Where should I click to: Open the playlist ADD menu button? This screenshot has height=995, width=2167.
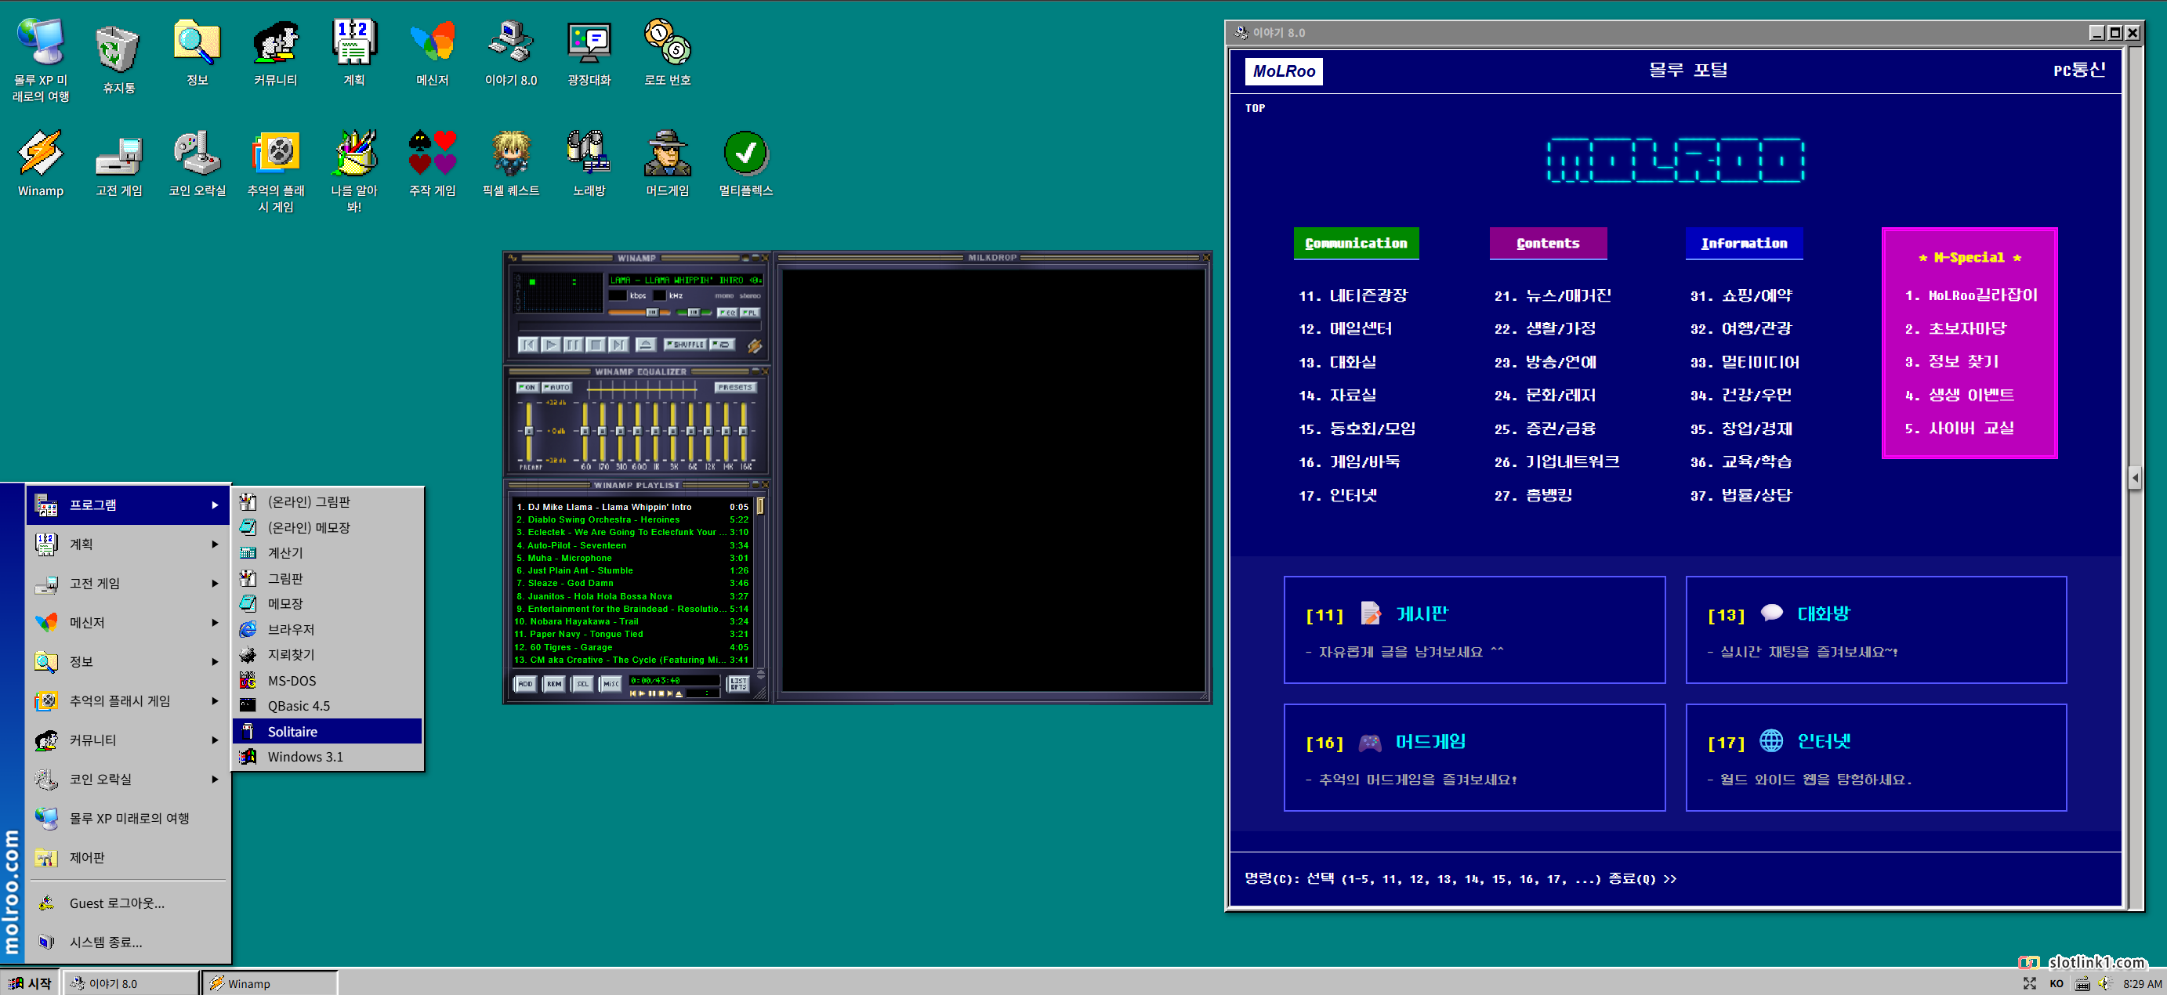pos(525,684)
